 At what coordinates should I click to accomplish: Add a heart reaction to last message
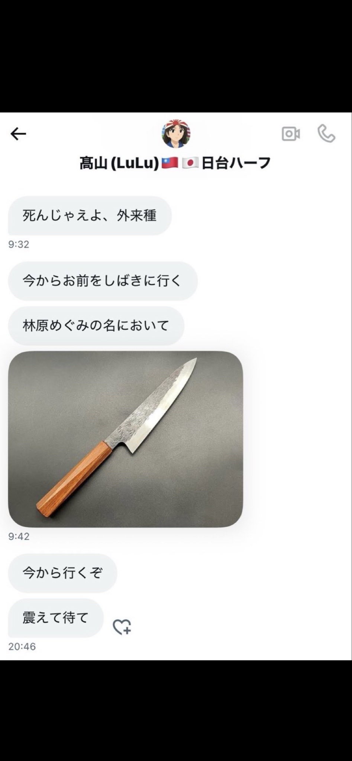click(x=122, y=627)
